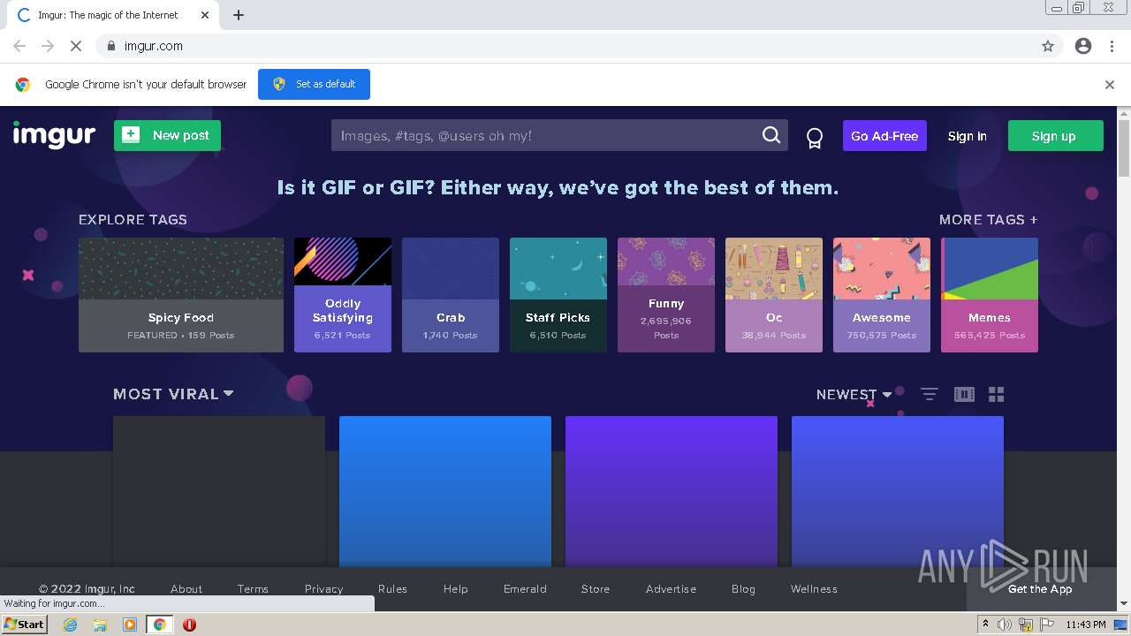Click Sign in
1131x636 pixels.
click(967, 136)
